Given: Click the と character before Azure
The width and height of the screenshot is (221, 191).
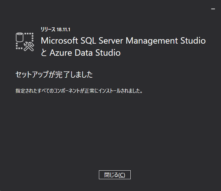Looking at the screenshot, I should 44,53.
